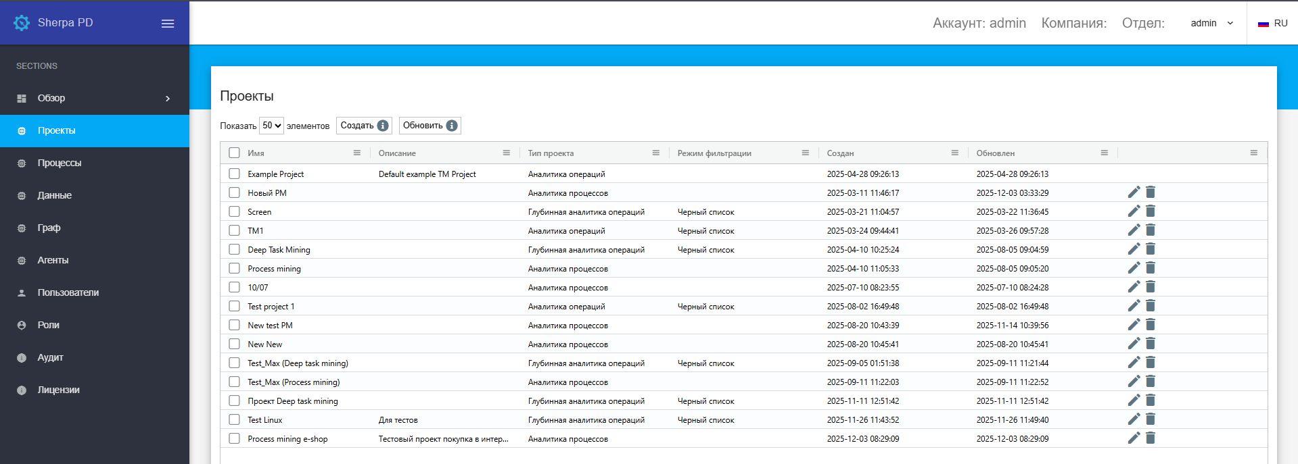1298x464 pixels.
Task: Click the Sherpa PD gear logo
Action: click(x=22, y=23)
